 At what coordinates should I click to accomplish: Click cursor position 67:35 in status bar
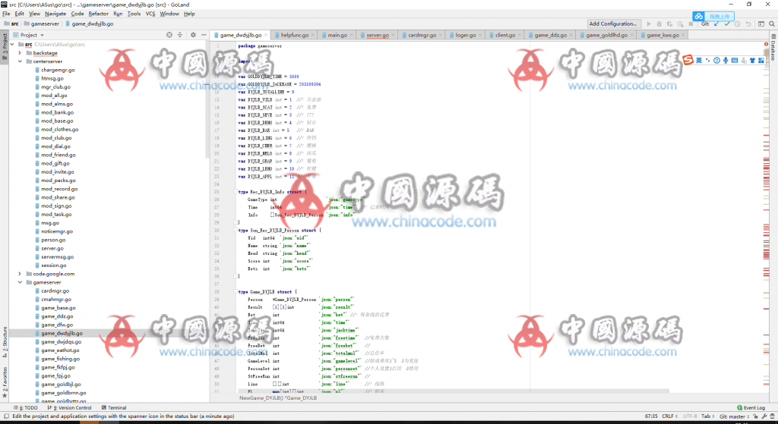(651, 416)
